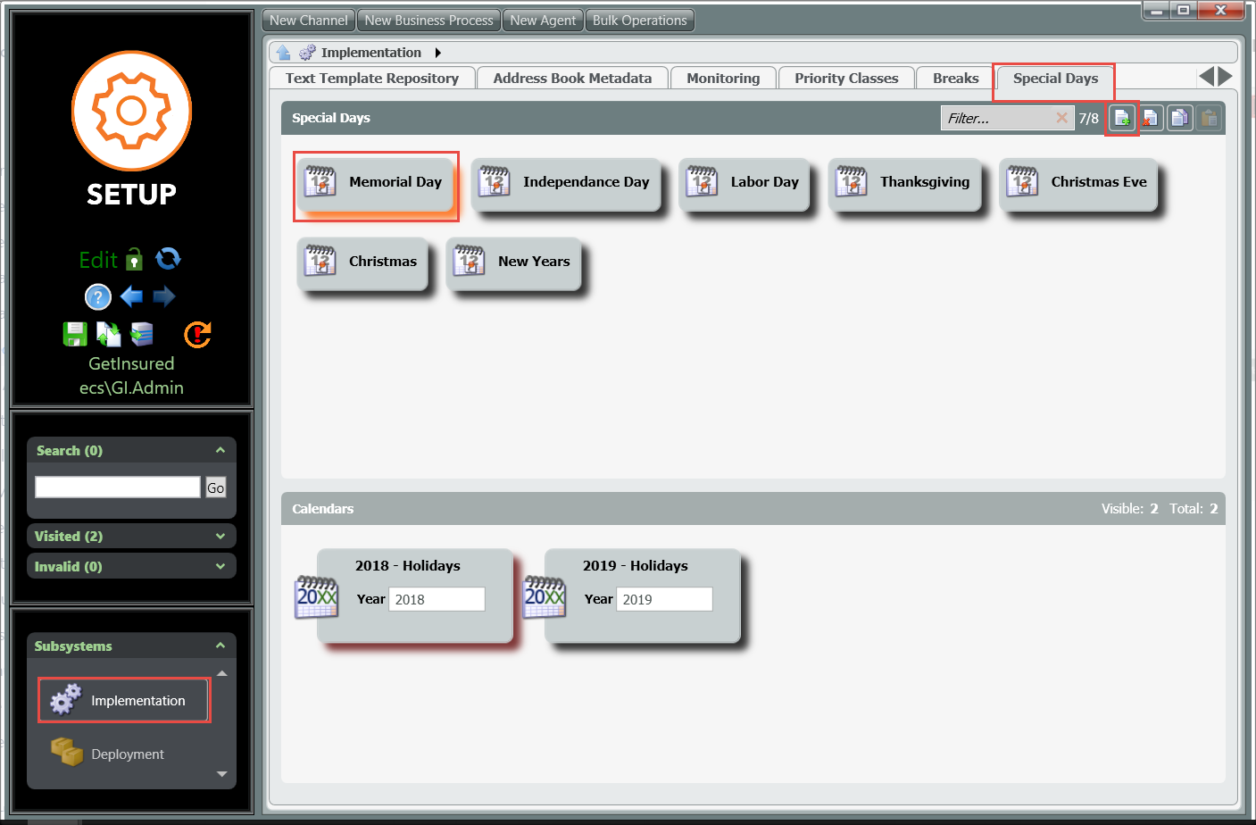This screenshot has height=825, width=1256.
Task: Toggle the green Edit lock icon
Action: [134, 259]
